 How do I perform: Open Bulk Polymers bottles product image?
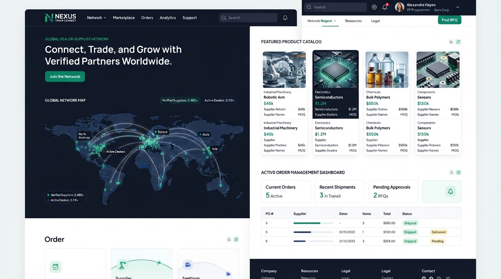tap(387, 69)
